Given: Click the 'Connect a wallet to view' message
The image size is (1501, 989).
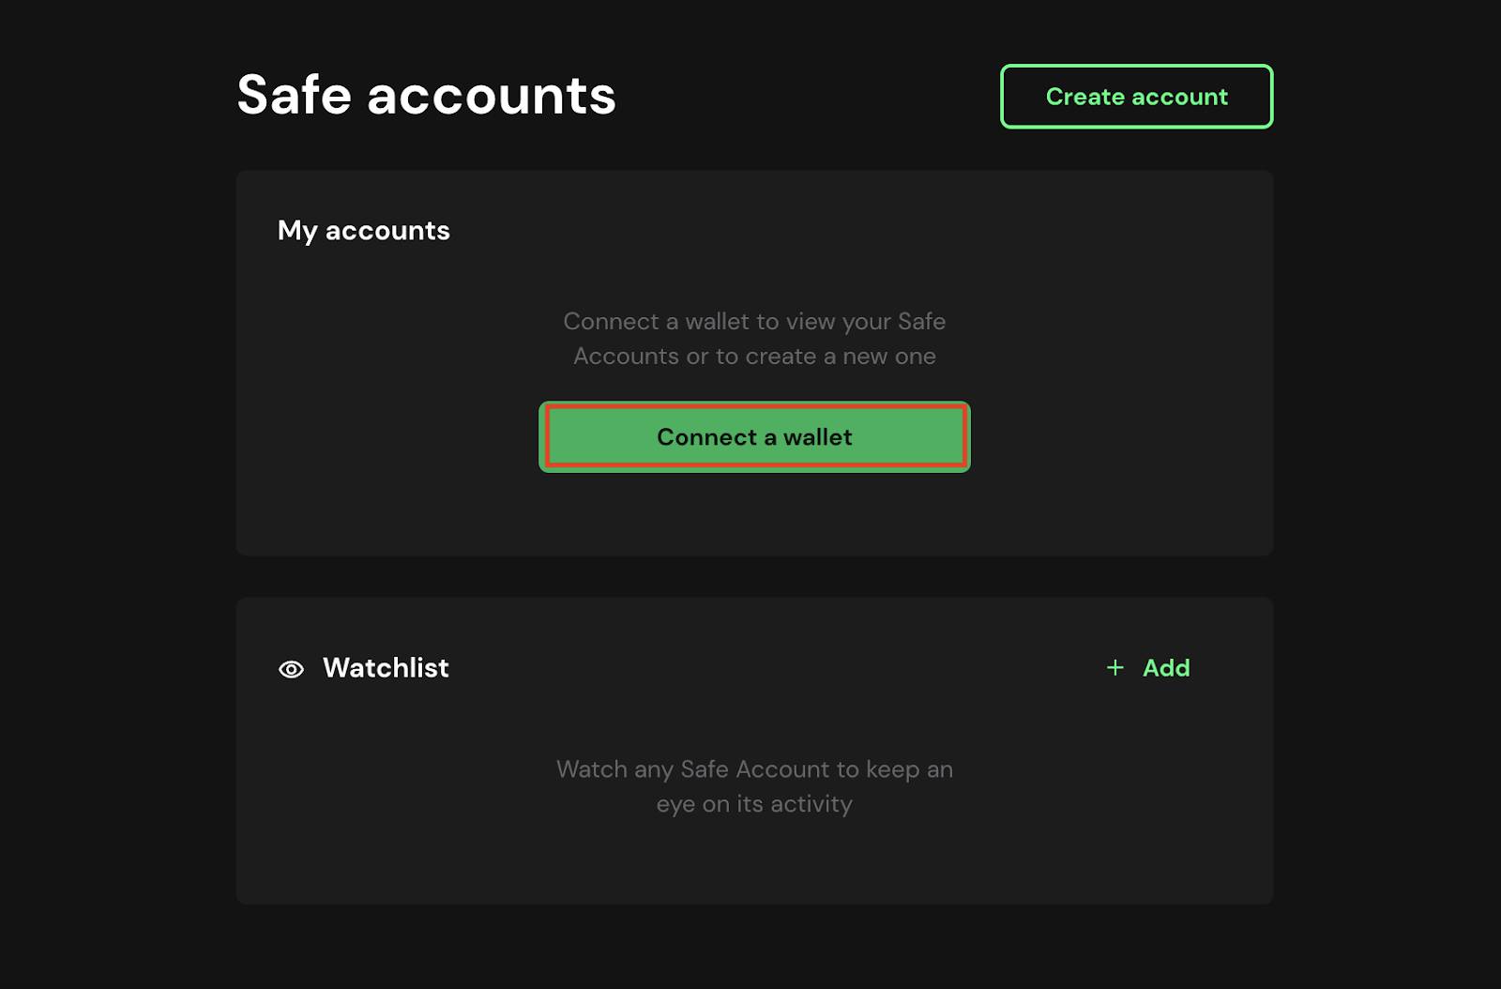Looking at the screenshot, I should coord(754,339).
